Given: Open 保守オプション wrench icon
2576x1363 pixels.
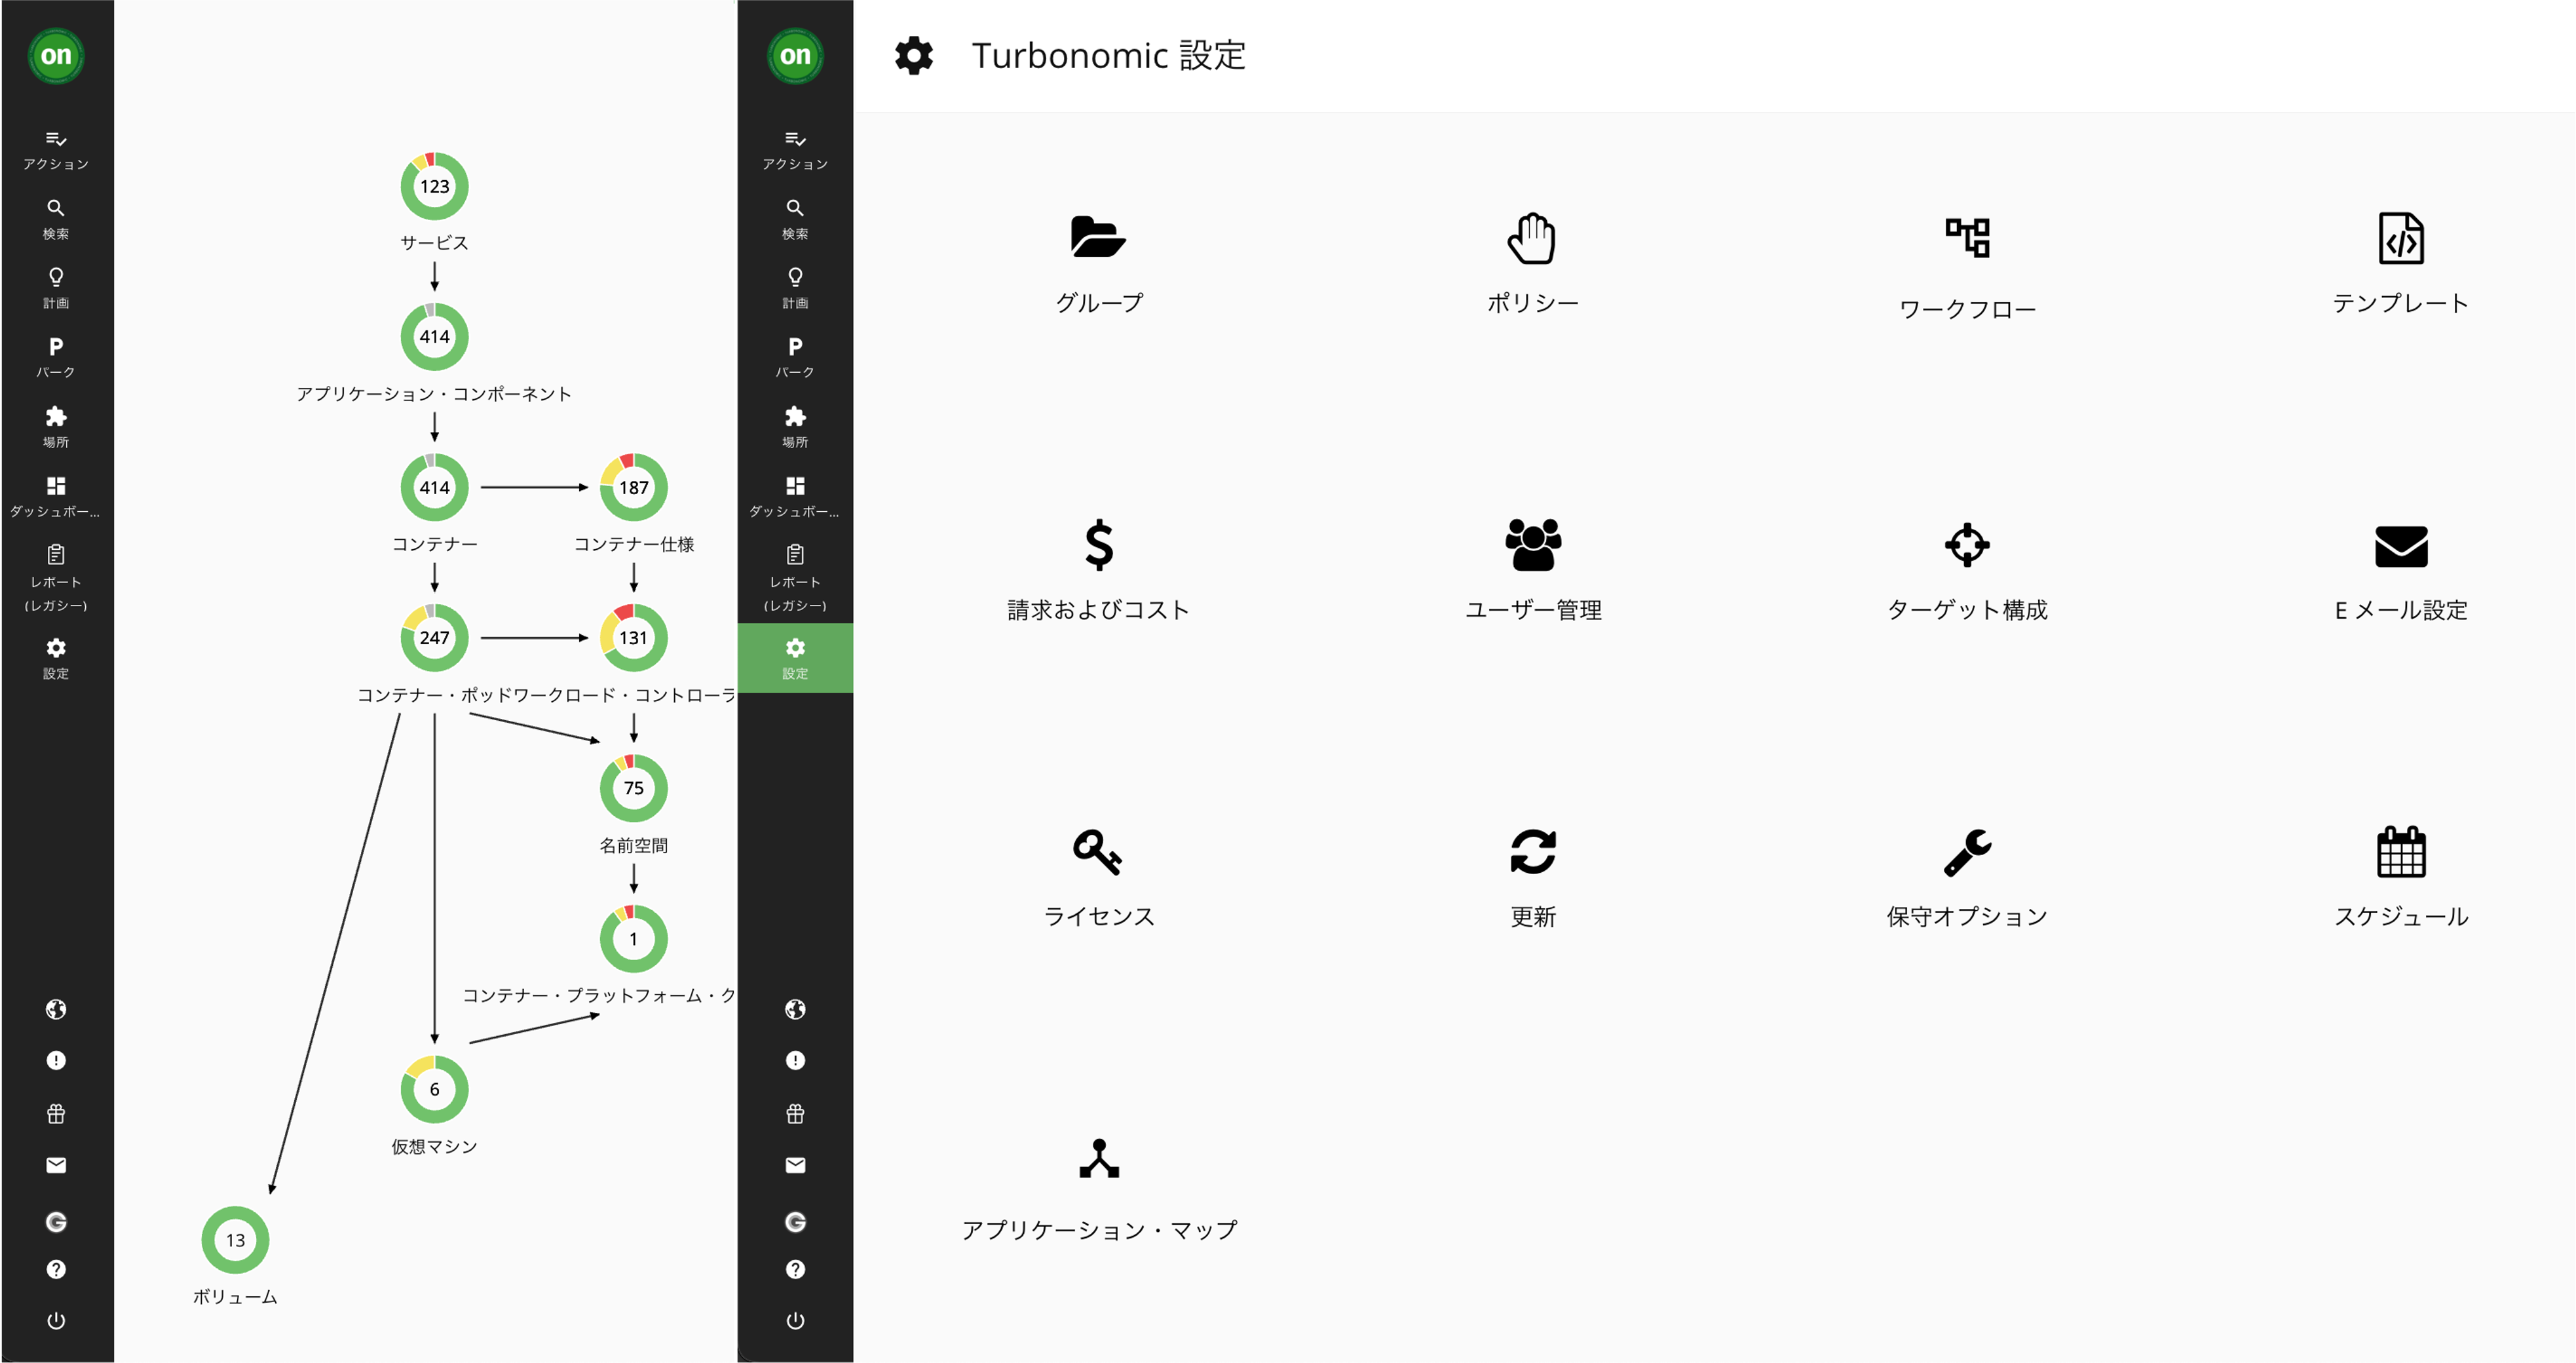Looking at the screenshot, I should pyautogui.click(x=1966, y=852).
